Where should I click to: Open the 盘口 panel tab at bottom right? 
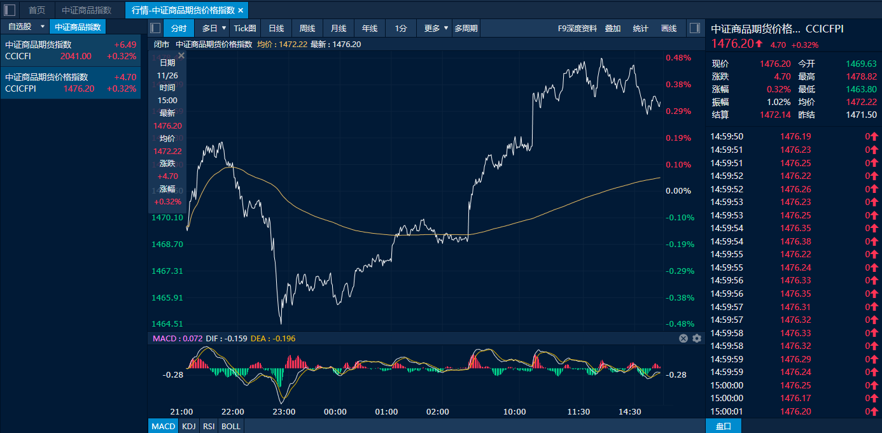(724, 426)
